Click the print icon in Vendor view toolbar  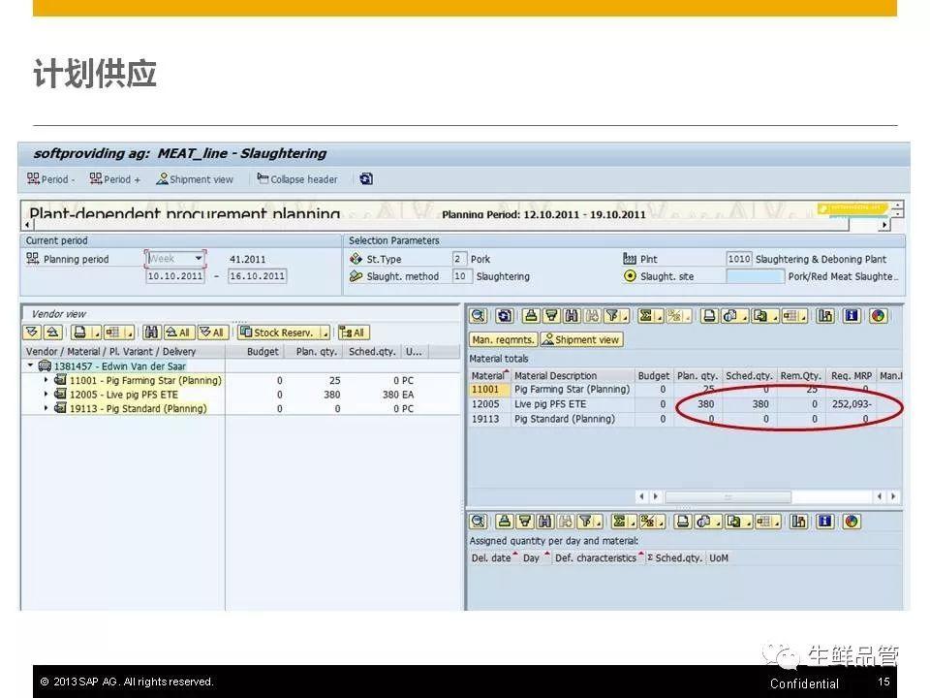coord(80,333)
